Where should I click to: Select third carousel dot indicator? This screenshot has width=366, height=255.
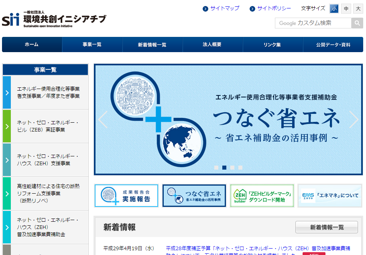(x=232, y=168)
